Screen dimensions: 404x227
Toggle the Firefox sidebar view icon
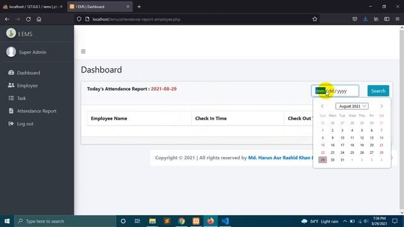tap(387, 19)
